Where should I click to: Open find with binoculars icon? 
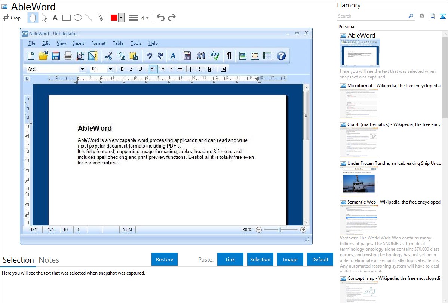point(201,56)
